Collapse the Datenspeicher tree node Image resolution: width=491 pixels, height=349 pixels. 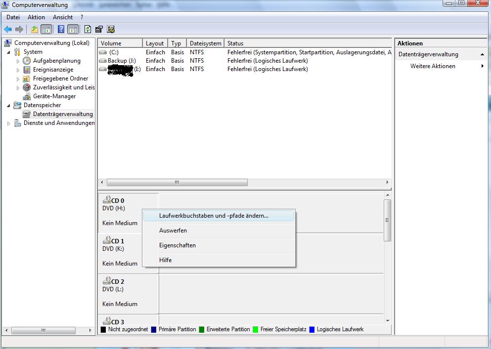[x=8, y=105]
